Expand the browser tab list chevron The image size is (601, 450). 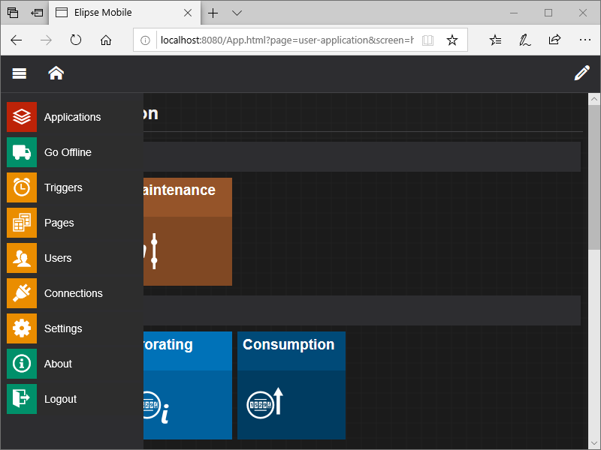(237, 13)
